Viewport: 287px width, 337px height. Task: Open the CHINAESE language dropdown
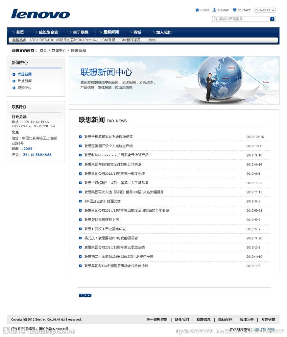[265, 10]
